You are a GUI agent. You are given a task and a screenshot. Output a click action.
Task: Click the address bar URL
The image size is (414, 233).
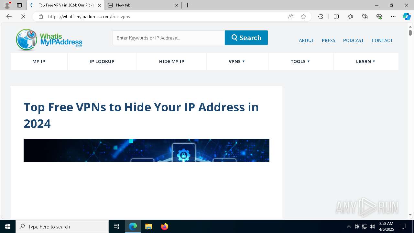(89, 17)
